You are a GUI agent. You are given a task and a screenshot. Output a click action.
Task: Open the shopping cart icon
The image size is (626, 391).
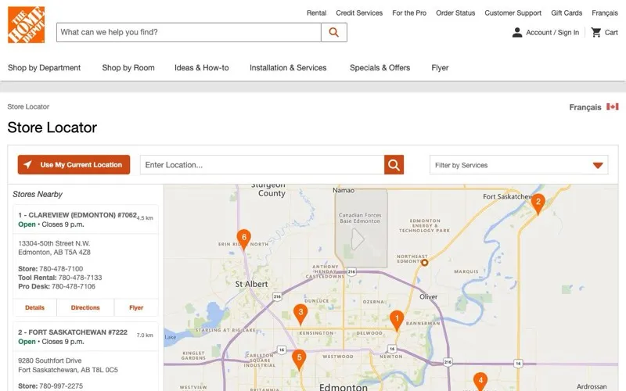[x=596, y=32]
